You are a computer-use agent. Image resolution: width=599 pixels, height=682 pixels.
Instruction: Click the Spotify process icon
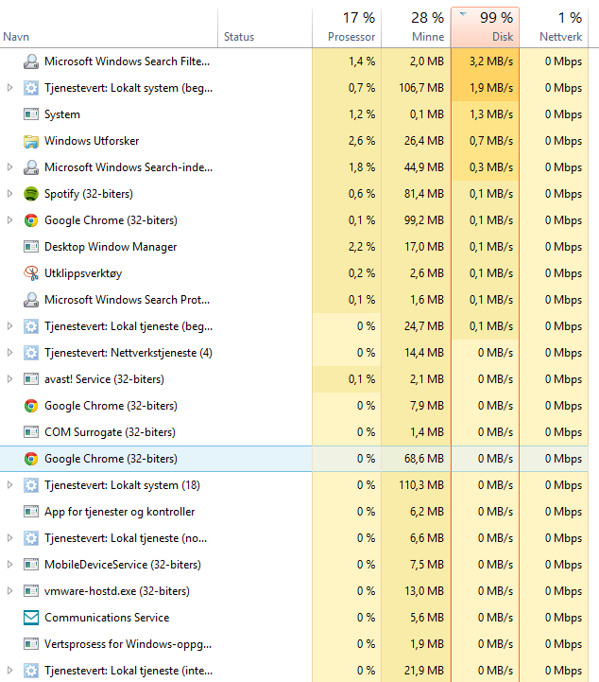(x=31, y=194)
